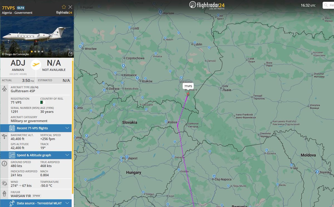Select the Suceava airport pin
Image resolution: width=334 pixels, height=207 pixels.
click(267, 150)
